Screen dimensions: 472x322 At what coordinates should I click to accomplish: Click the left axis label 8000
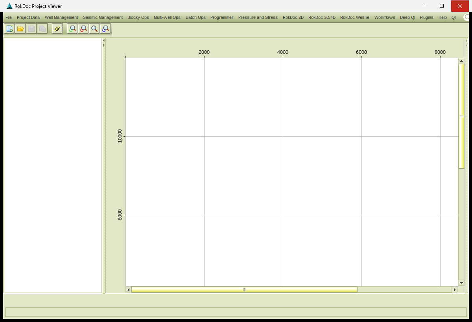(120, 215)
